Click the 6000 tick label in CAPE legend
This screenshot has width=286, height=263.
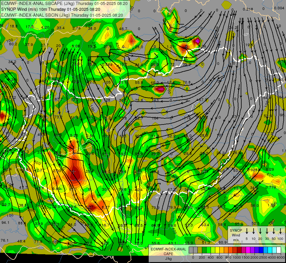click(281, 257)
